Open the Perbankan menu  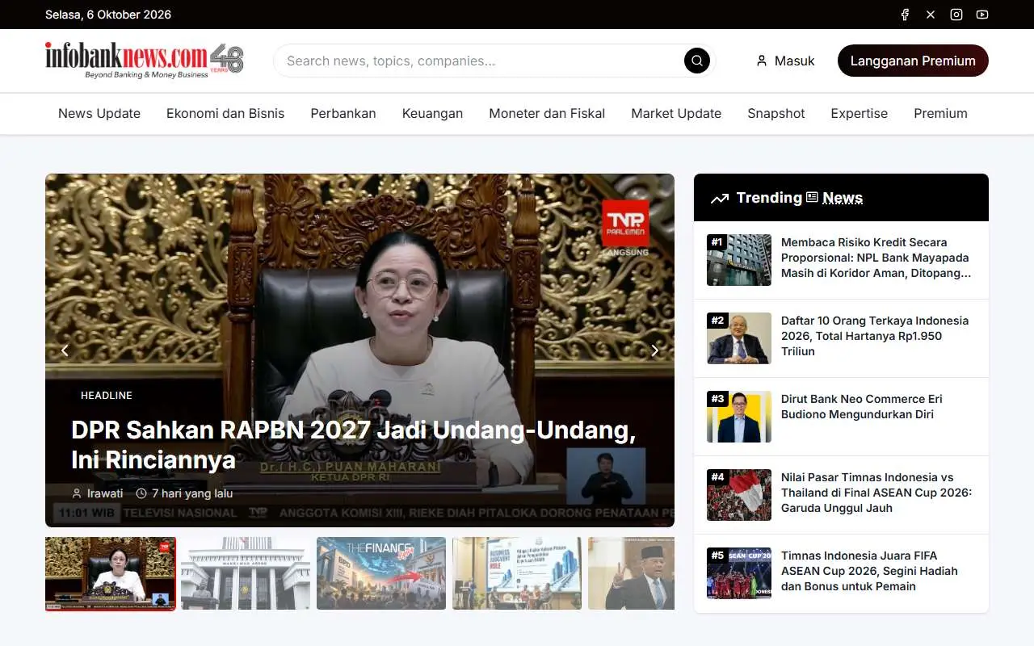tap(343, 114)
